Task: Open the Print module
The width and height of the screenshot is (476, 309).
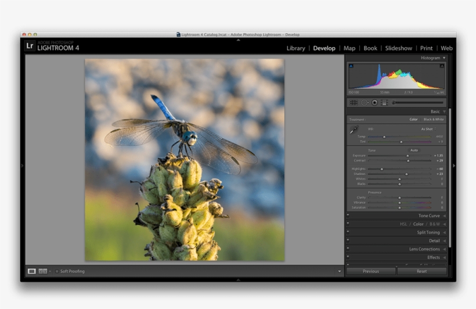Action: click(426, 48)
